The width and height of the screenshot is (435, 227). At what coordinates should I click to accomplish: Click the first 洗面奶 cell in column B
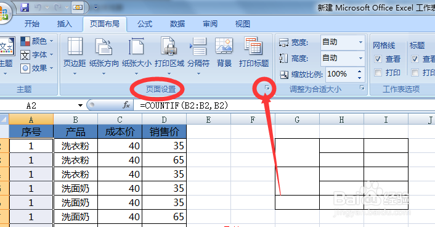pyautogui.click(x=75, y=188)
